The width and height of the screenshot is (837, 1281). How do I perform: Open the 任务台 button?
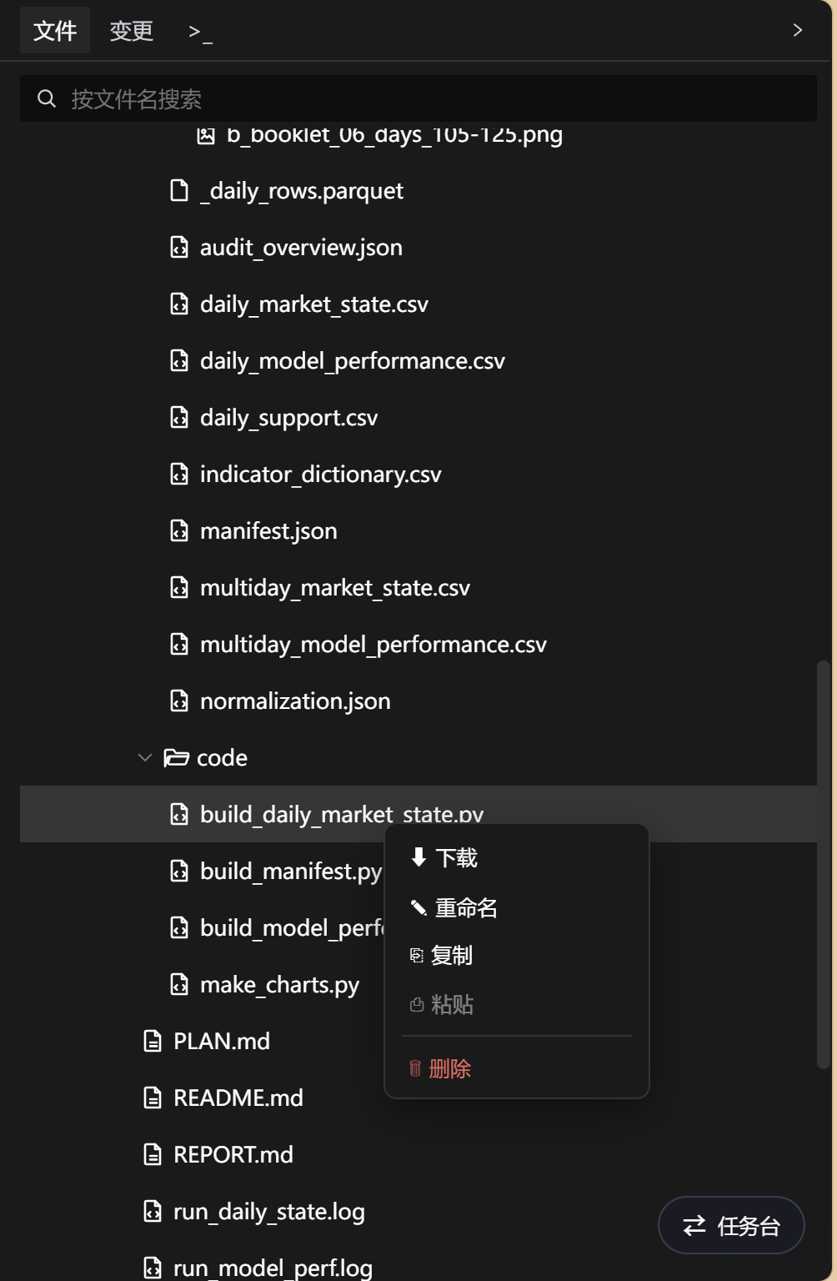[731, 1225]
